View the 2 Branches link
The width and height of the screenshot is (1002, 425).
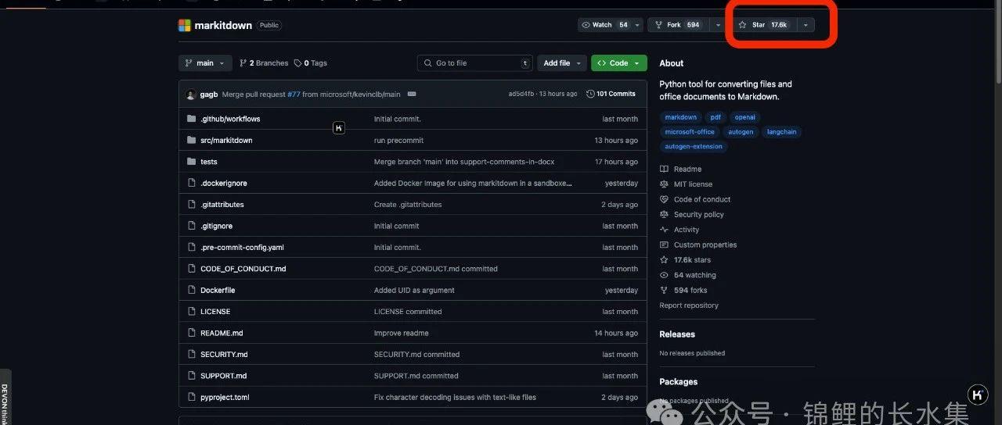pyautogui.click(x=264, y=63)
